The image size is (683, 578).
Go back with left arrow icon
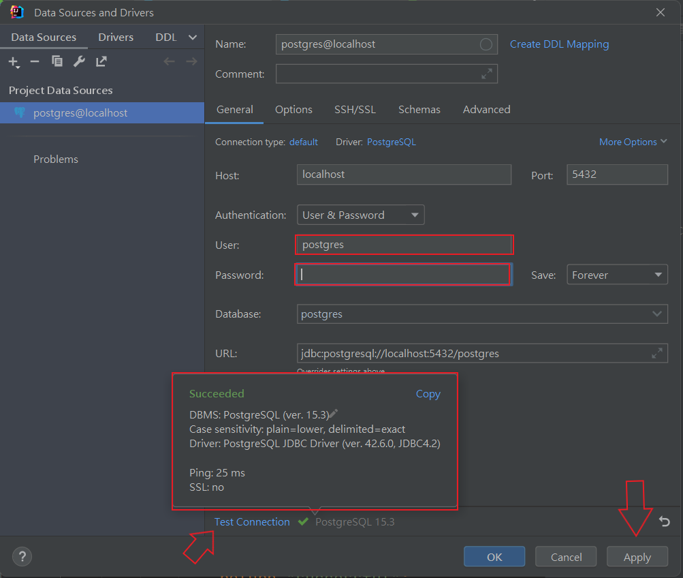pyautogui.click(x=170, y=61)
